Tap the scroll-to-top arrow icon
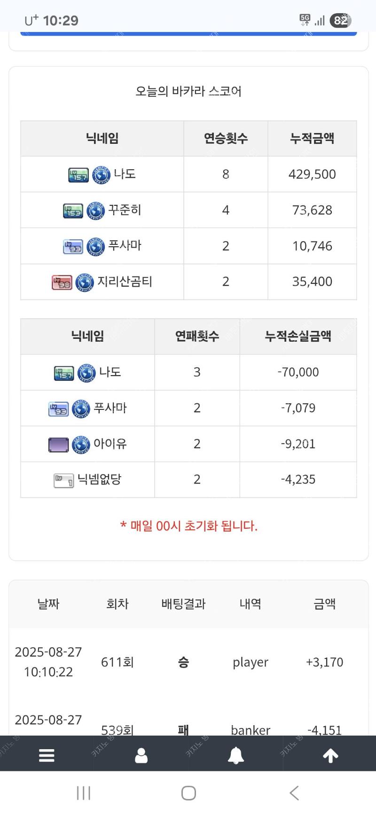 point(330,756)
